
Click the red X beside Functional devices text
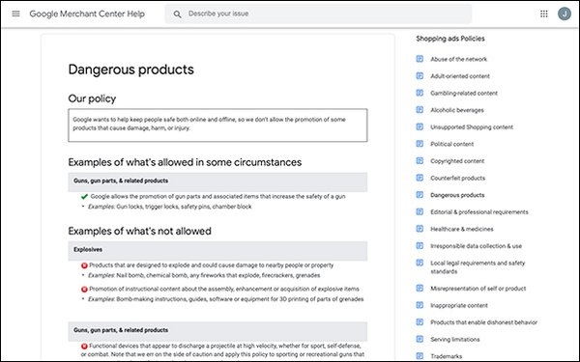click(x=84, y=347)
